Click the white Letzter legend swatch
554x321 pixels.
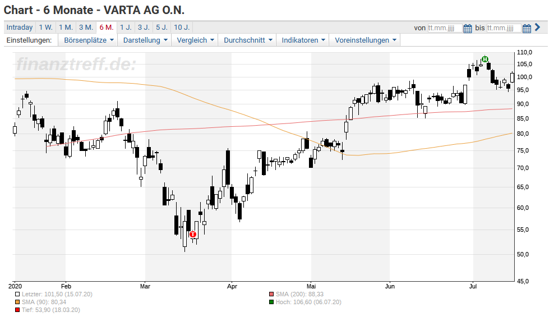(17, 294)
